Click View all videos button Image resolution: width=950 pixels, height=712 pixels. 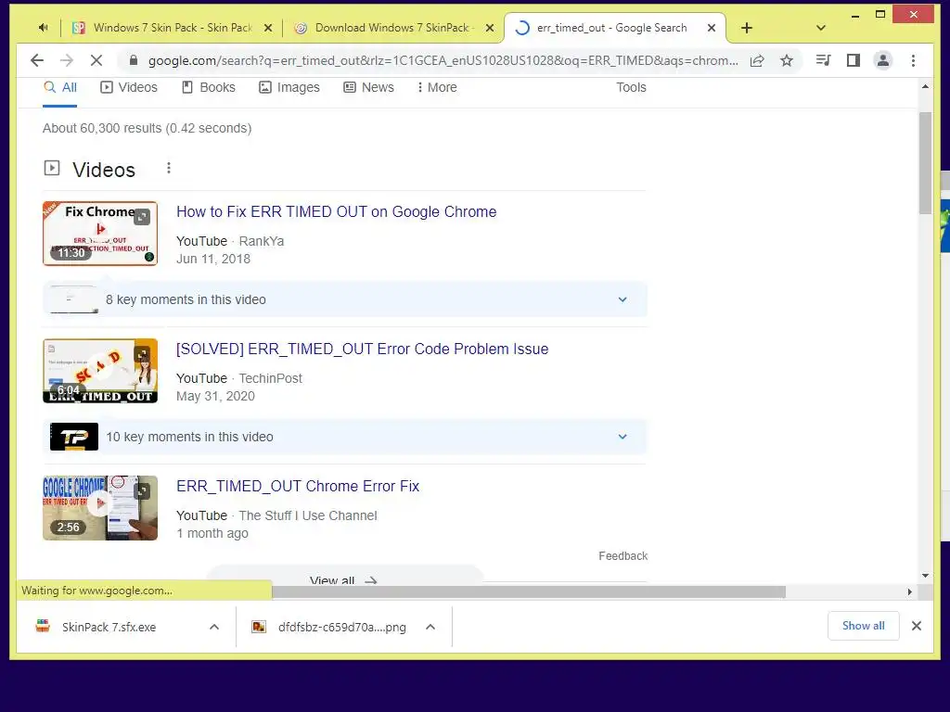pos(343,575)
